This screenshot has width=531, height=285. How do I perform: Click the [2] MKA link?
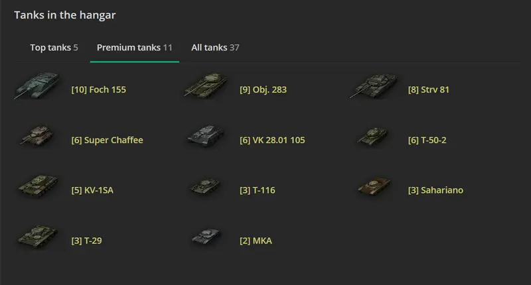point(256,241)
